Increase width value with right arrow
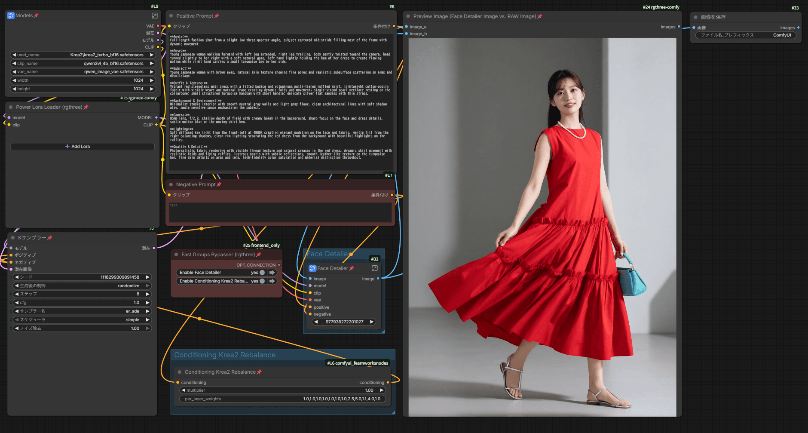Image resolution: width=808 pixels, height=433 pixels. 151,80
